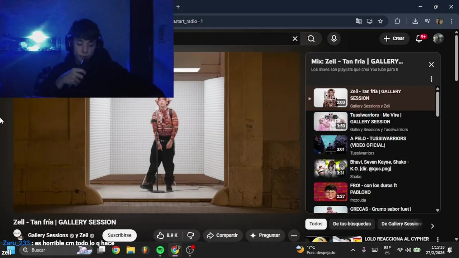Click the Suscribirse button
This screenshot has width=459, height=258.
(x=119, y=235)
